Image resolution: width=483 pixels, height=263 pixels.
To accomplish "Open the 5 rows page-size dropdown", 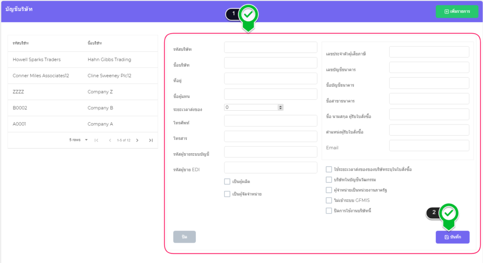I will point(79,140).
